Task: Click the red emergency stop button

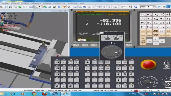Action: pos(148,65)
